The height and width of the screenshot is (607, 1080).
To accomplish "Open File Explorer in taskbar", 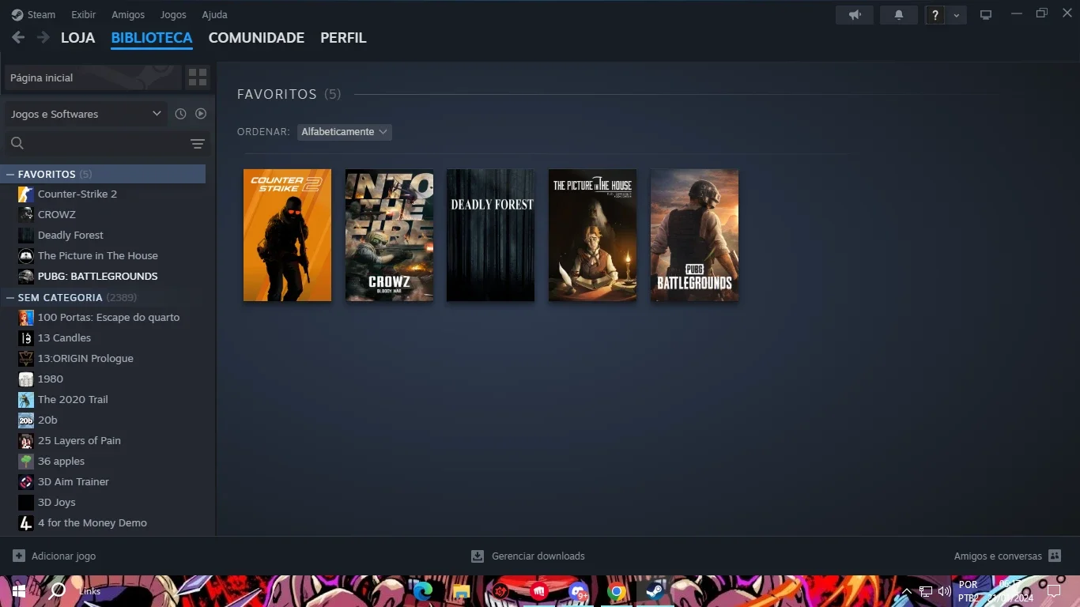I will [x=461, y=591].
